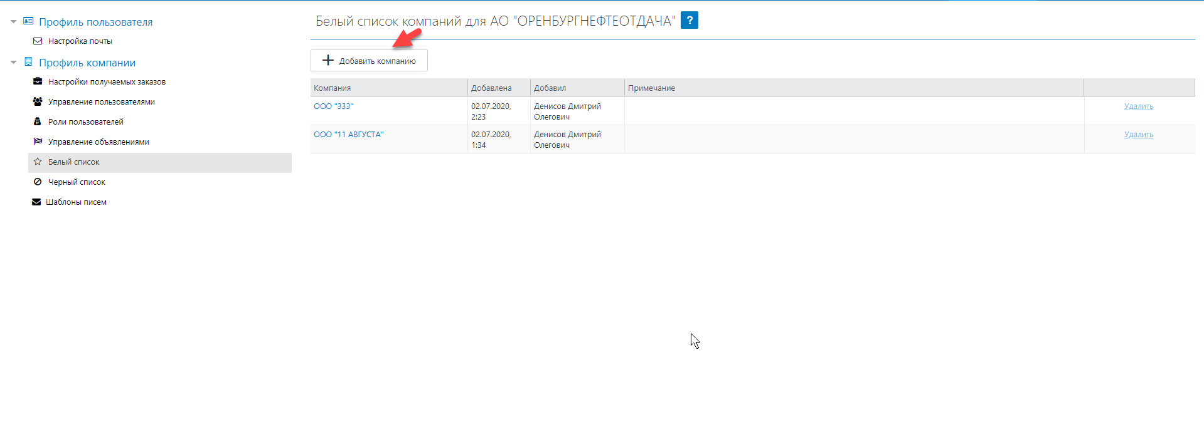Collapse the Профиль компании section arrow
1204x444 pixels.
click(14, 63)
